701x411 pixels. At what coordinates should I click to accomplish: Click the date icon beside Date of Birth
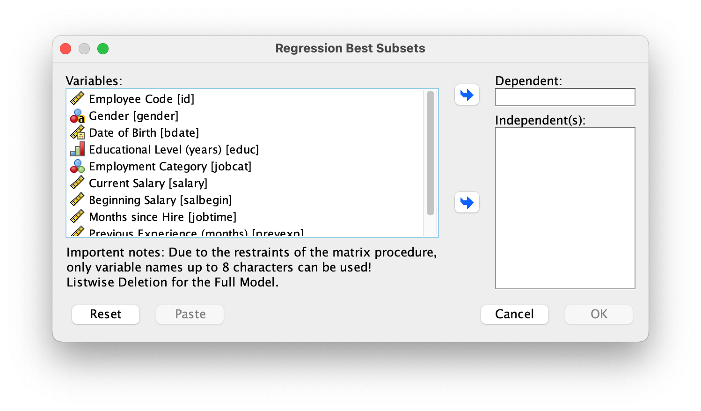pyautogui.click(x=78, y=132)
